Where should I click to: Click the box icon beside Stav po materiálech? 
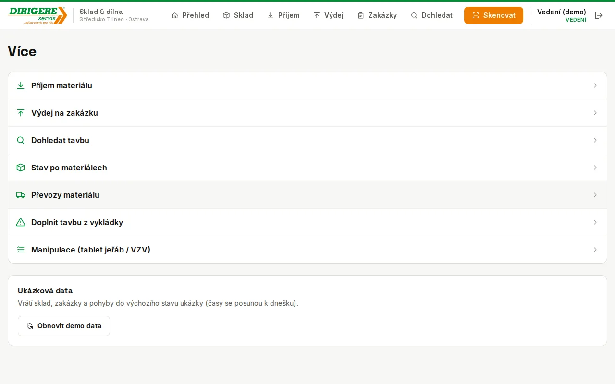coord(21,168)
